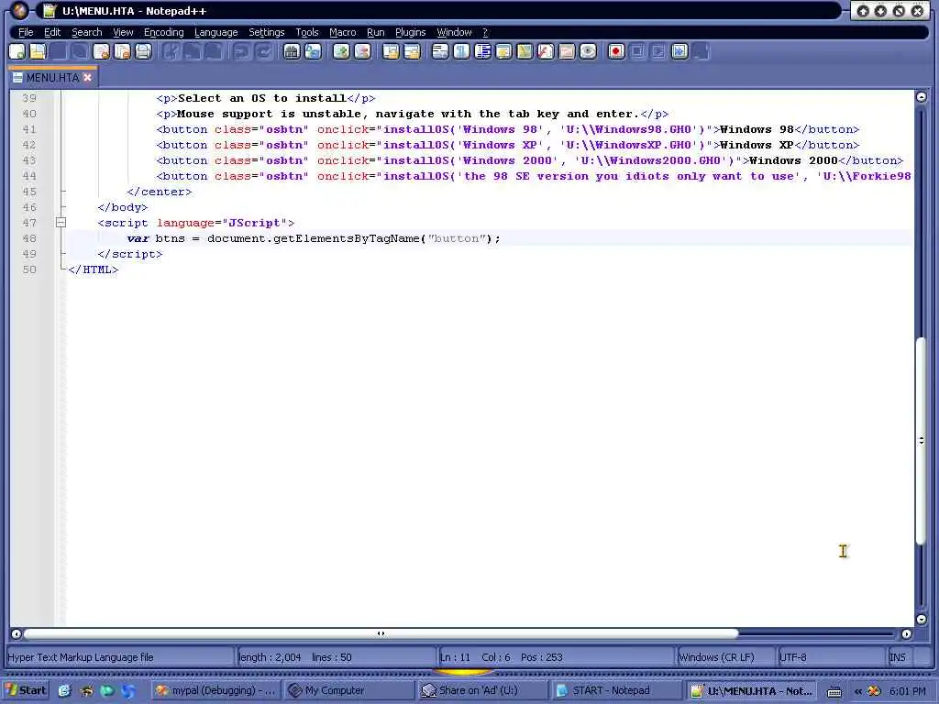Open the Tools menu
The image size is (939, 704).
click(x=307, y=32)
